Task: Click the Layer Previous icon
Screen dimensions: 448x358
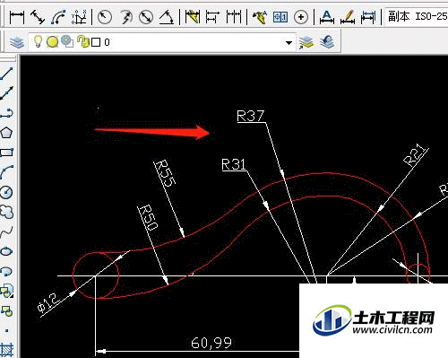Action: pos(327,42)
